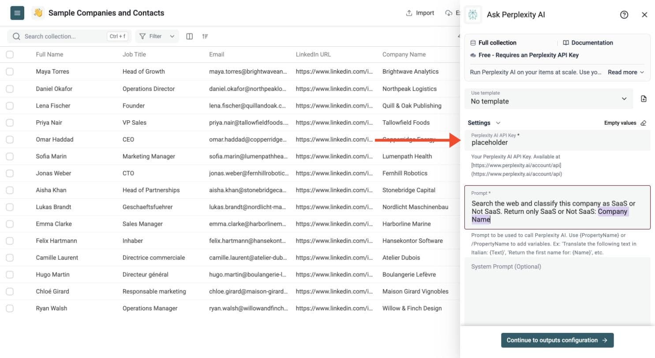
Task: Sort by the Full Name column header
Action: point(49,55)
